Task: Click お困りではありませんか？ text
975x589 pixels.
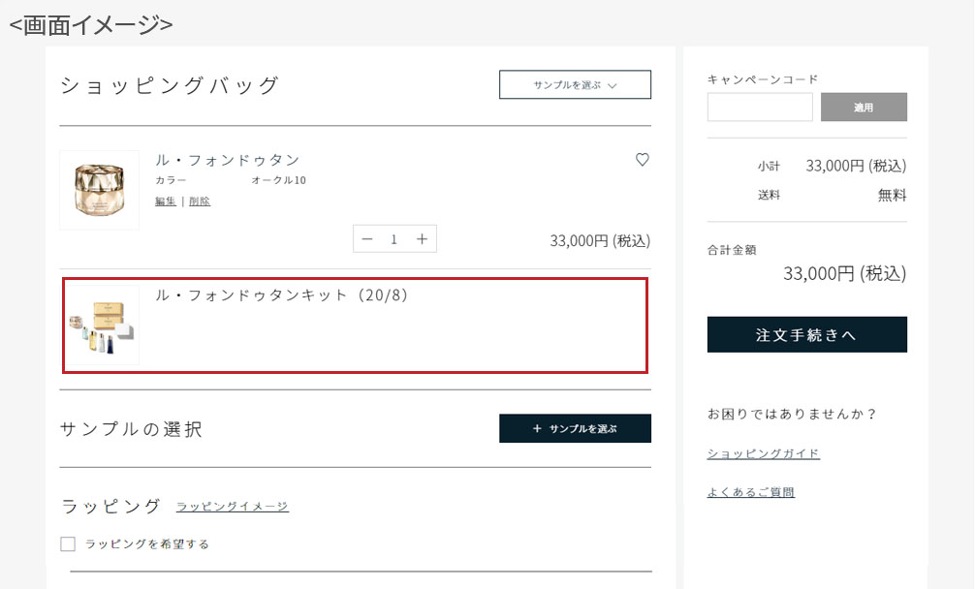Action: [792, 414]
